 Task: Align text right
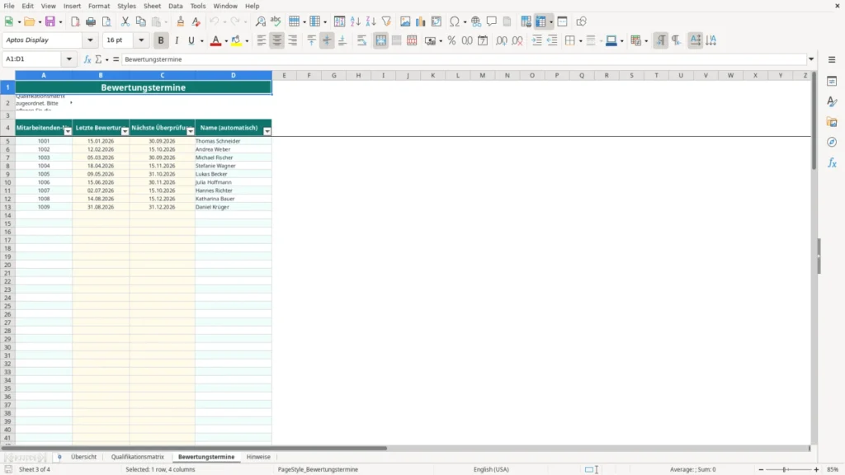click(x=293, y=40)
